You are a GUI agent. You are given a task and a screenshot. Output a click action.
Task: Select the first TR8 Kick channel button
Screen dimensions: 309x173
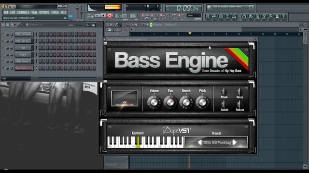click(x=23, y=34)
